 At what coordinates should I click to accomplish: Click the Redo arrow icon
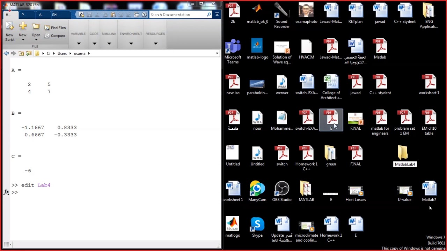pos(129,15)
